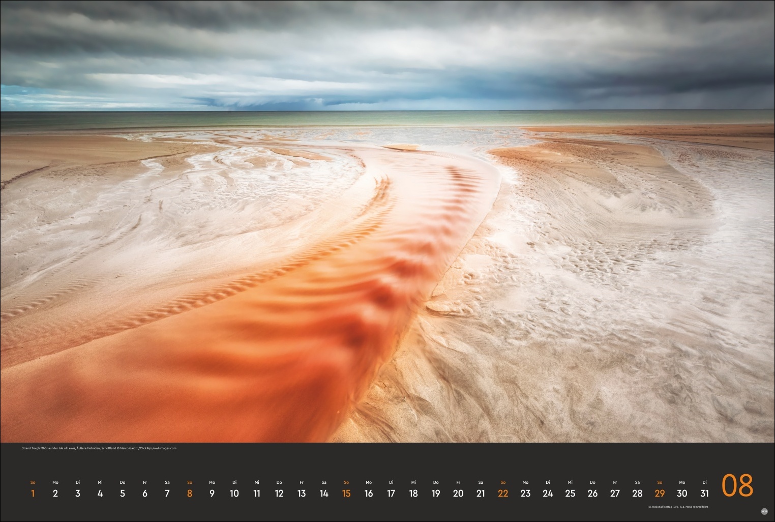Open the holiday footnote text under the dates
The width and height of the screenshot is (775, 522).
coord(677,507)
